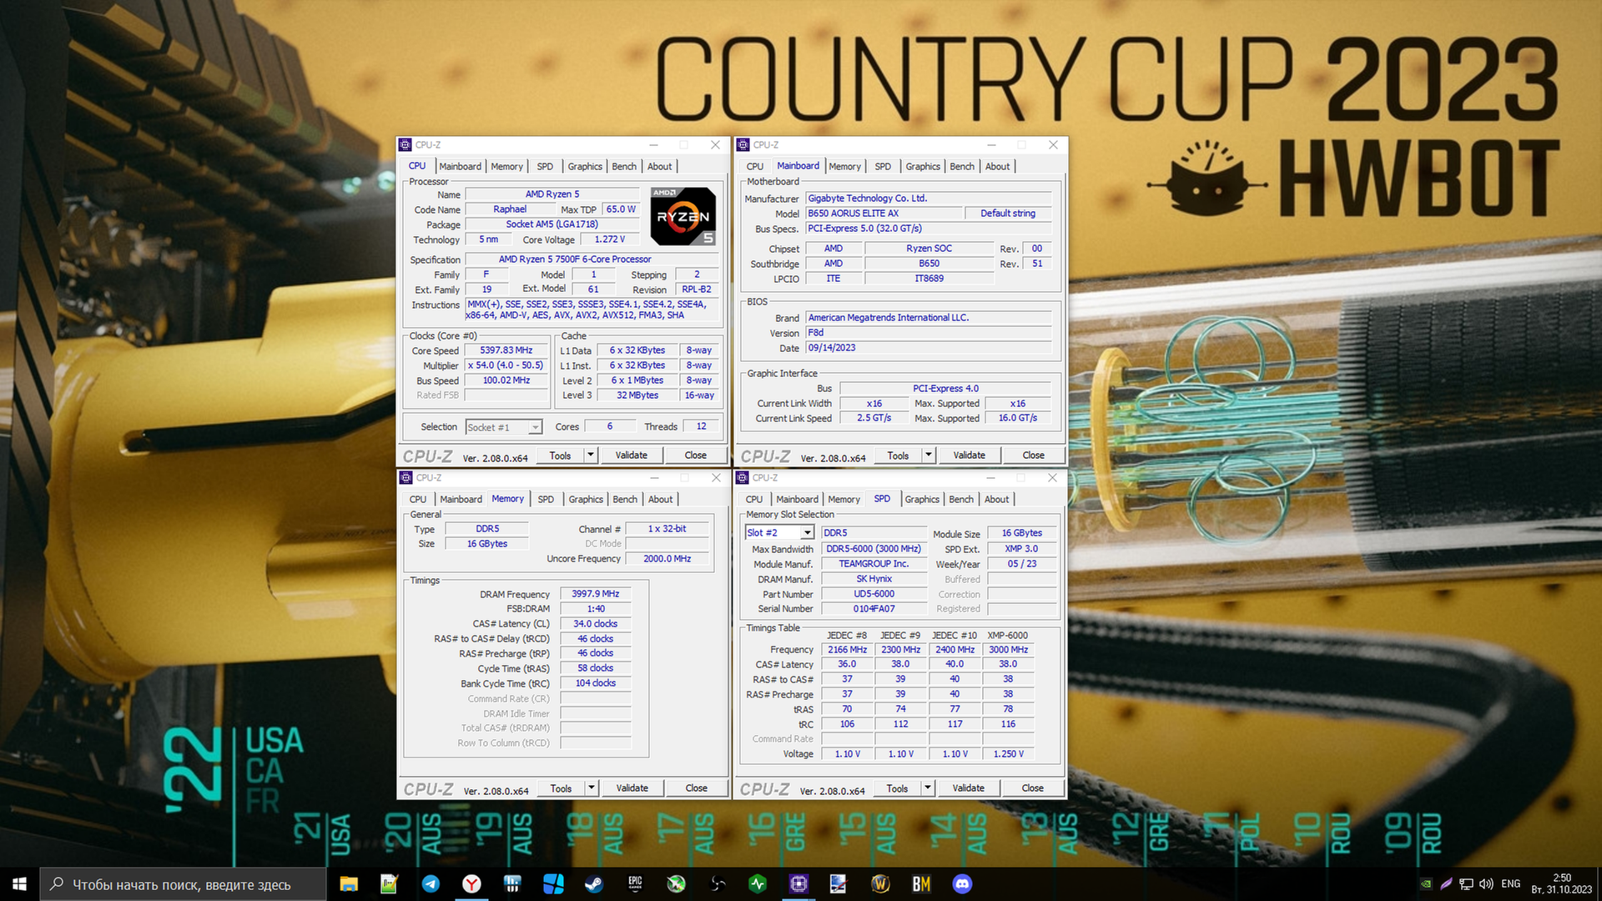
Task: Open Steam from the taskbar
Action: pos(594,884)
